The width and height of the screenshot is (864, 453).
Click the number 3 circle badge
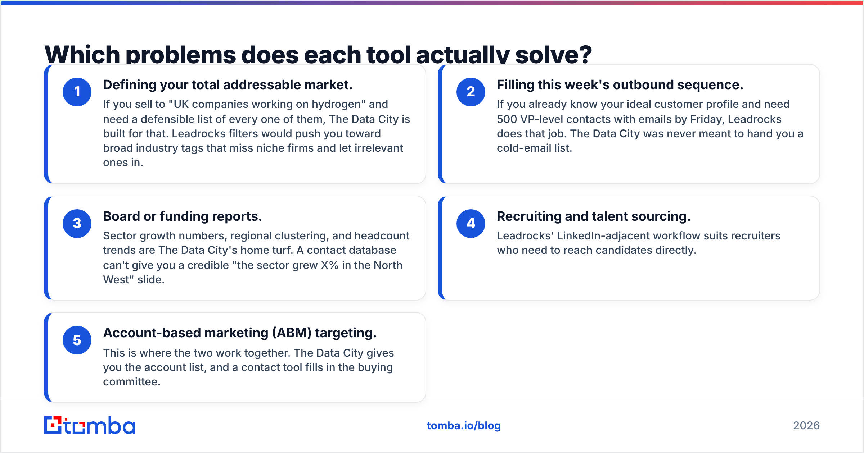pos(77,224)
